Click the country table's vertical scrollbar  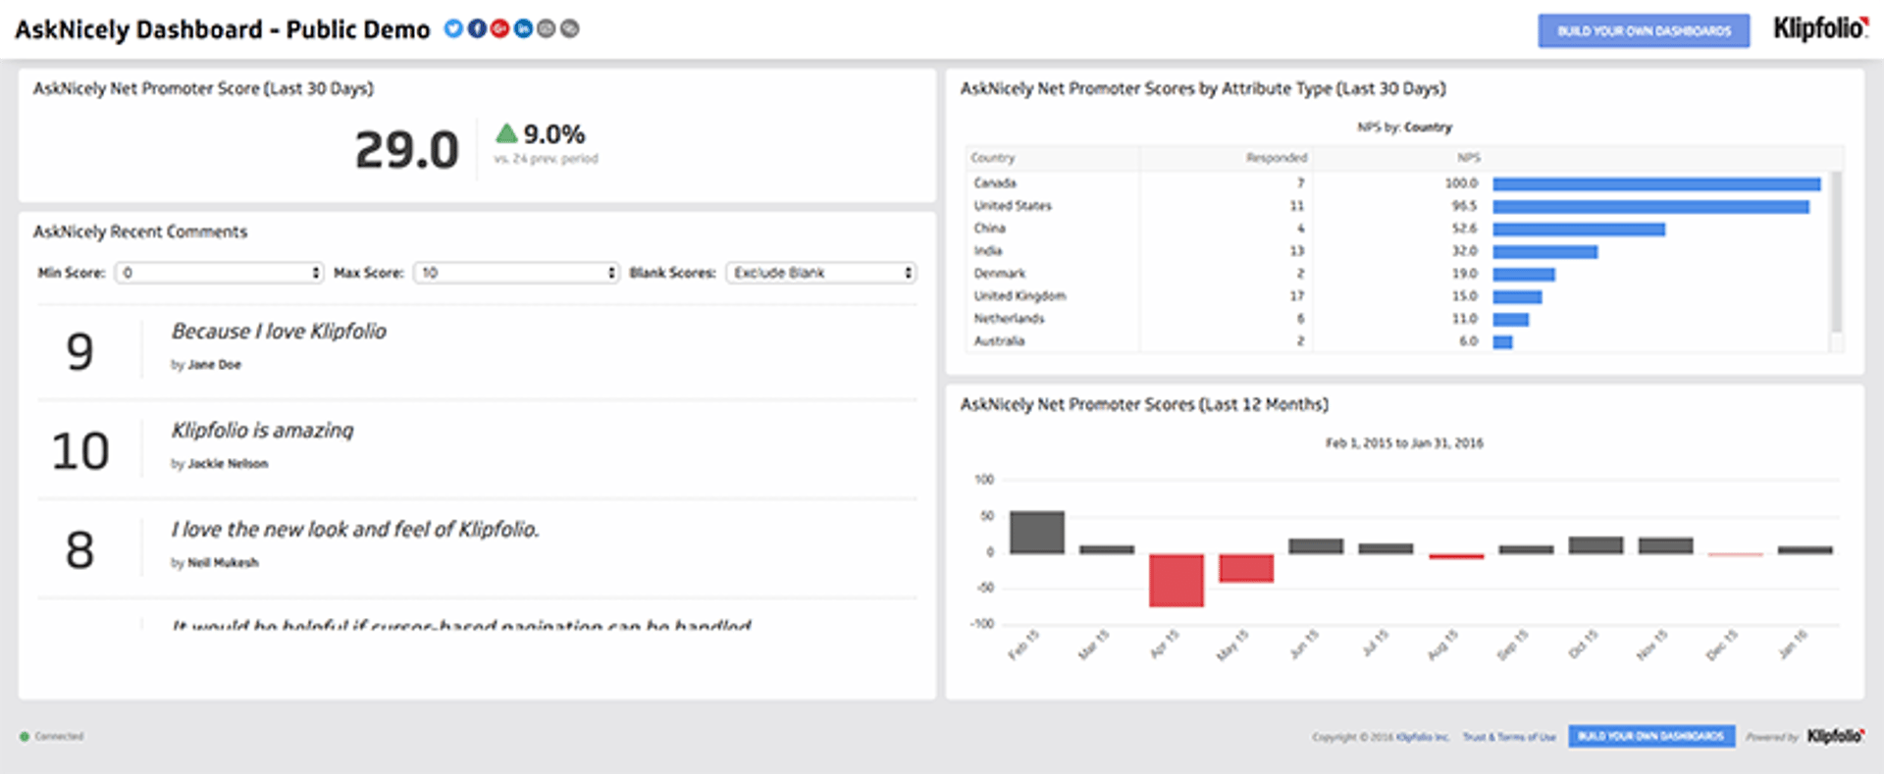pos(1837,253)
